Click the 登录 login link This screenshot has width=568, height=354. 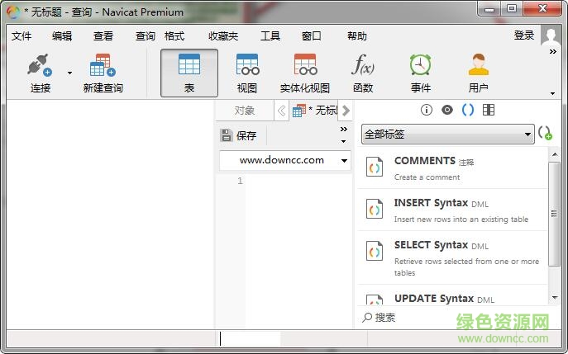click(524, 35)
